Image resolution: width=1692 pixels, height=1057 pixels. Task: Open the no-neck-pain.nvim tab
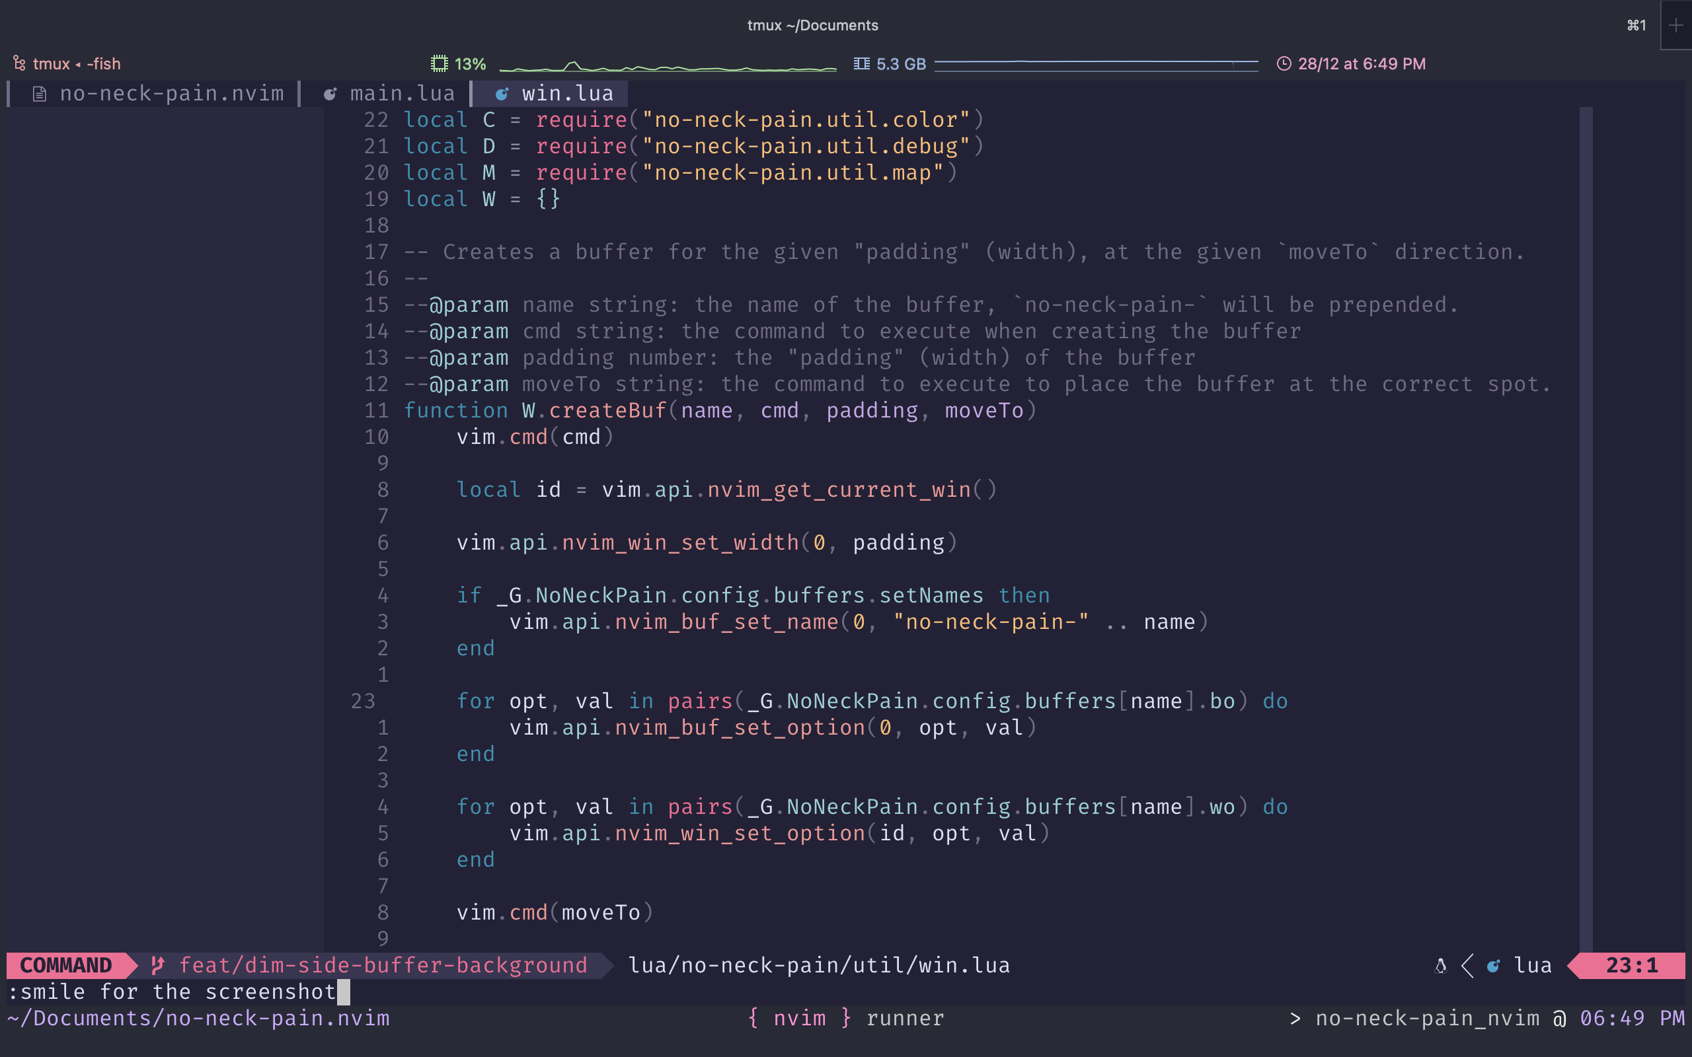(171, 93)
